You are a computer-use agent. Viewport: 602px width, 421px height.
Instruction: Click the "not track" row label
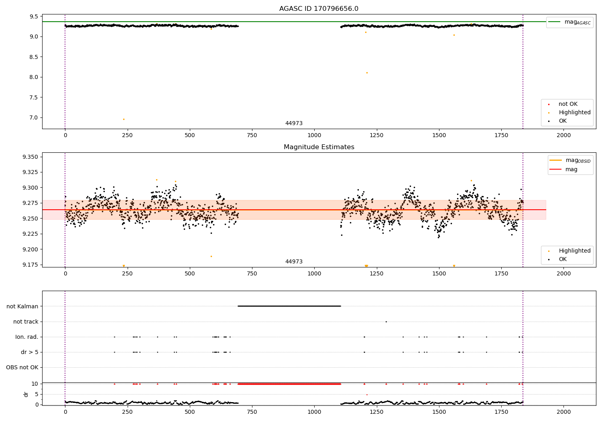(26, 322)
